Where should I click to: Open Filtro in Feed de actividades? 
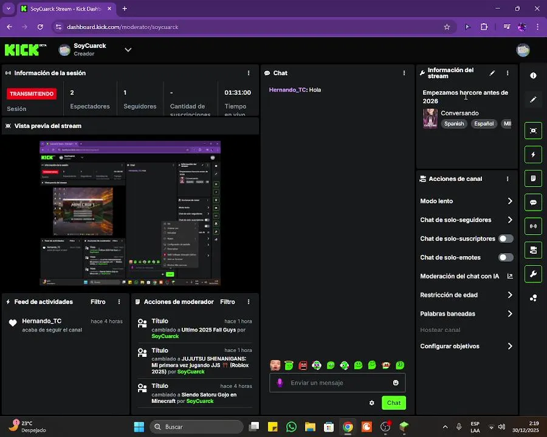click(98, 302)
